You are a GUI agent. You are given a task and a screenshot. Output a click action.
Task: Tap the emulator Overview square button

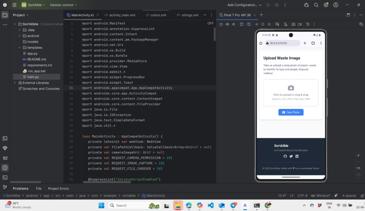coord(269,24)
